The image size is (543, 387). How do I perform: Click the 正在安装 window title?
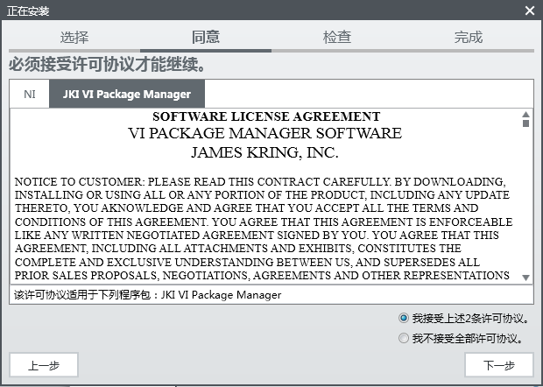tap(28, 11)
